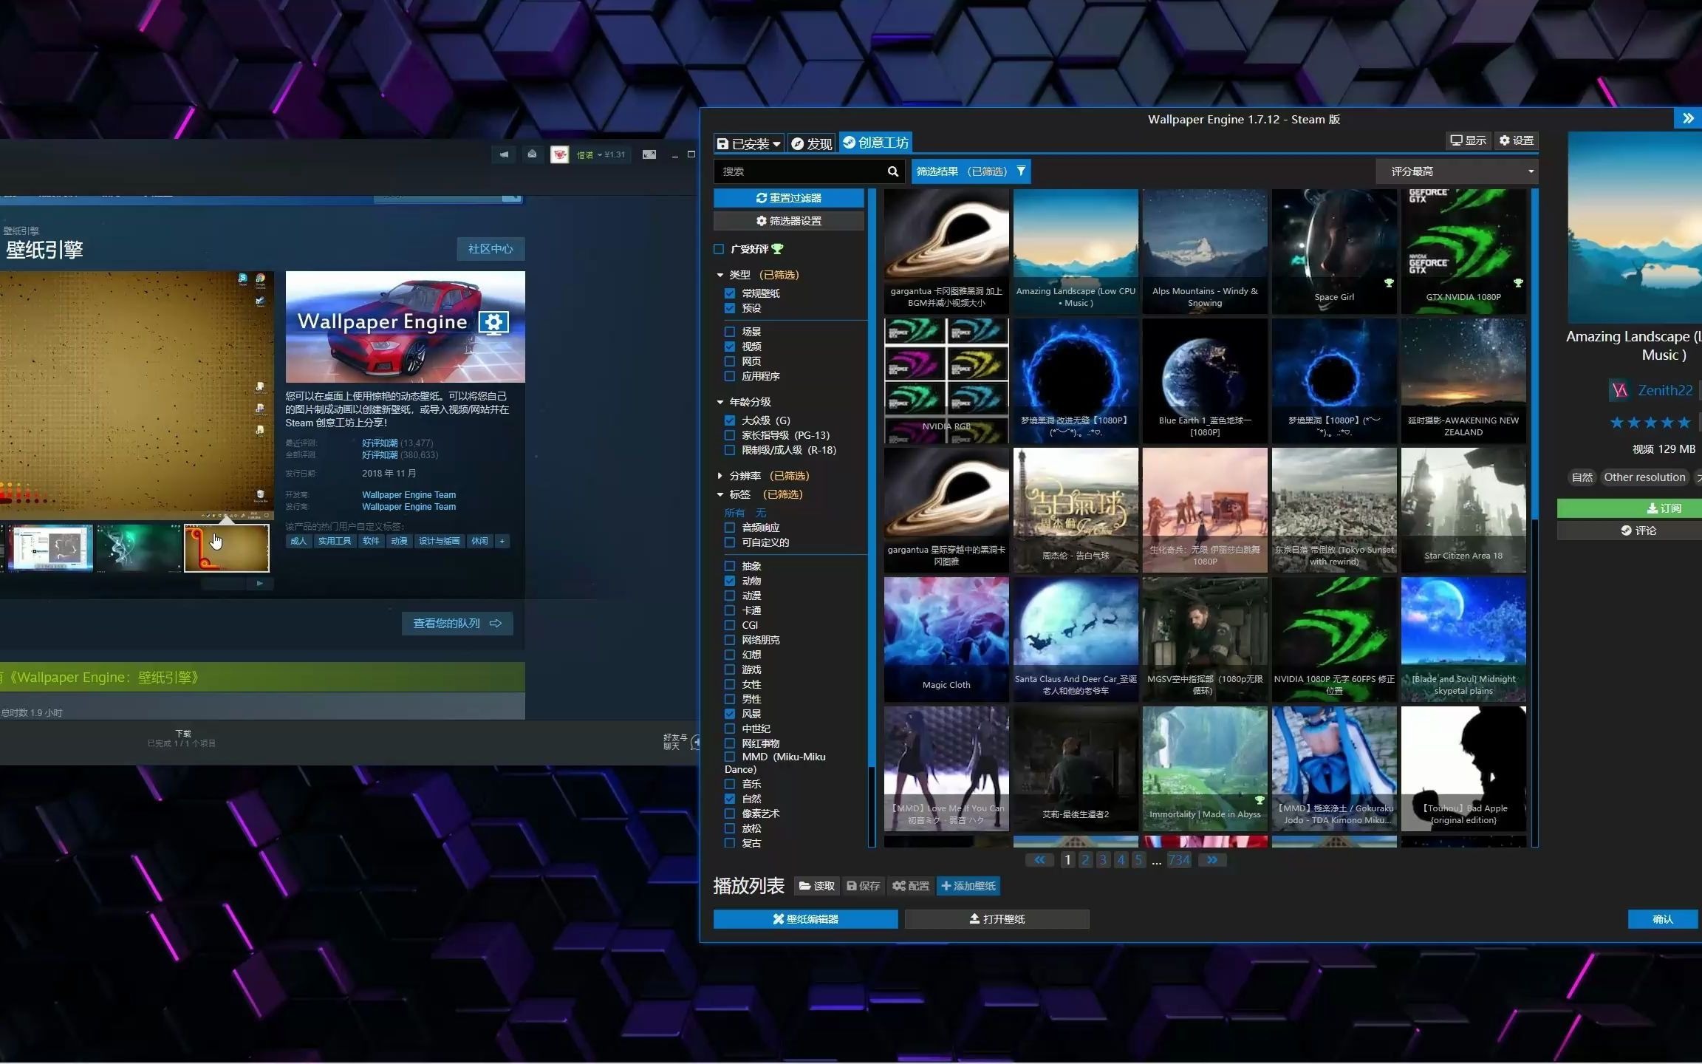Click the 已安装 (Installed) tab
The height and width of the screenshot is (1064, 1702).
[746, 142]
